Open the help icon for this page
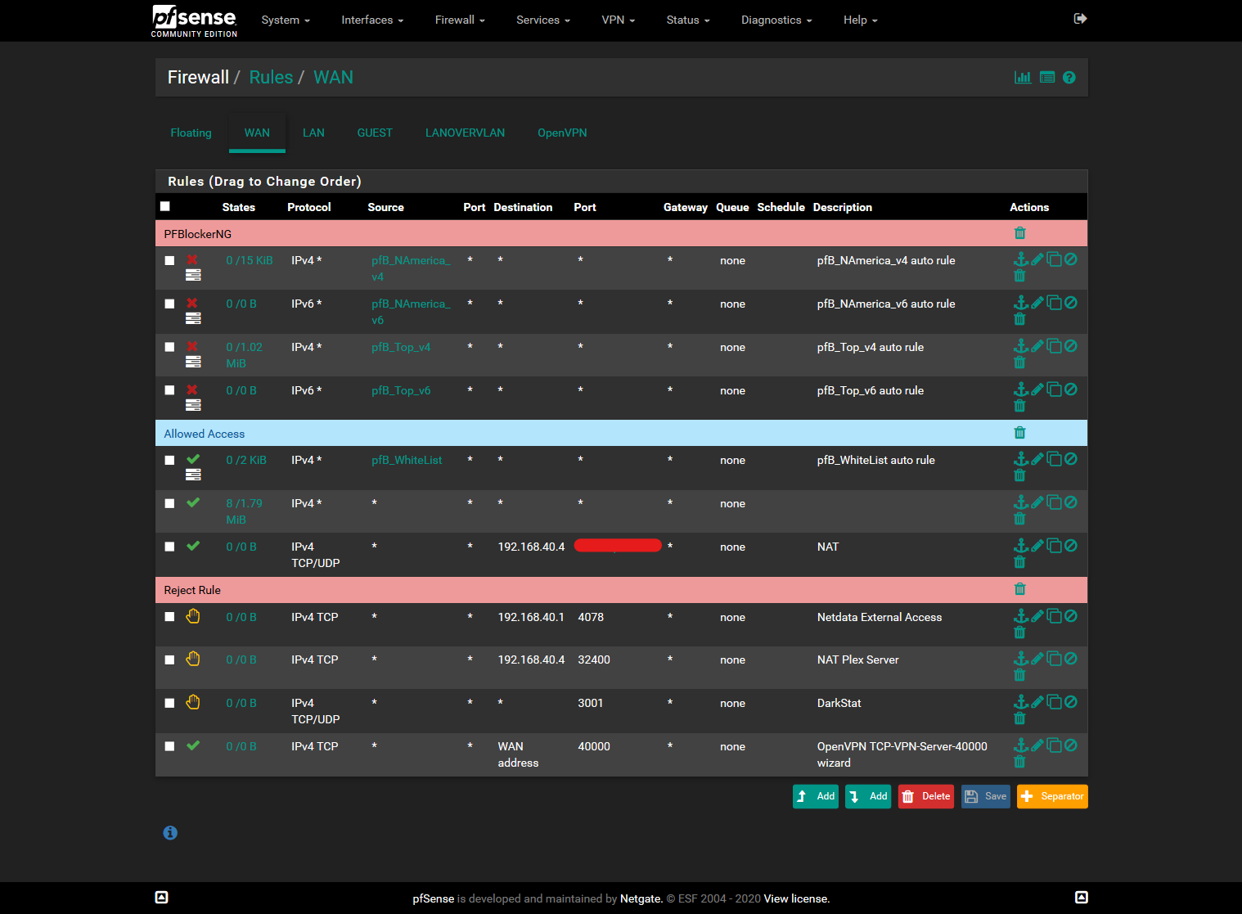Screen dimensions: 1242x914 pos(1069,77)
